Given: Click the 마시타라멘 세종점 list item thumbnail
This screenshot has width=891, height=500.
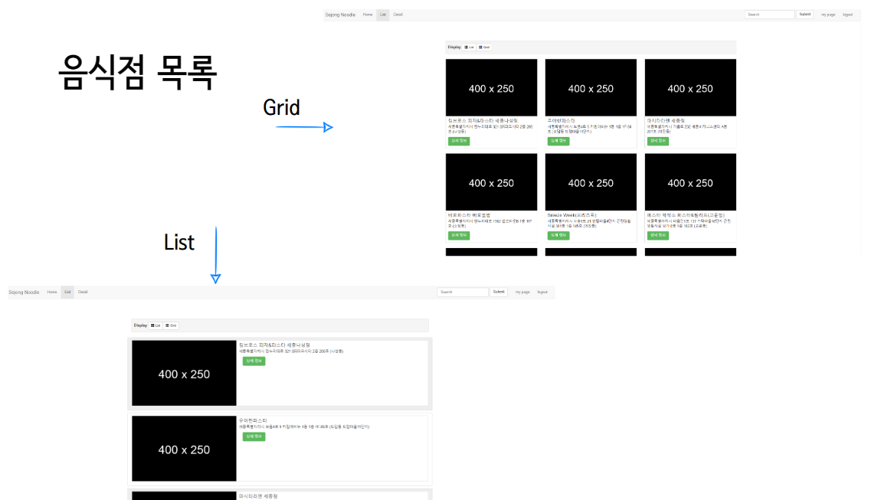Looking at the screenshot, I should tap(184, 496).
